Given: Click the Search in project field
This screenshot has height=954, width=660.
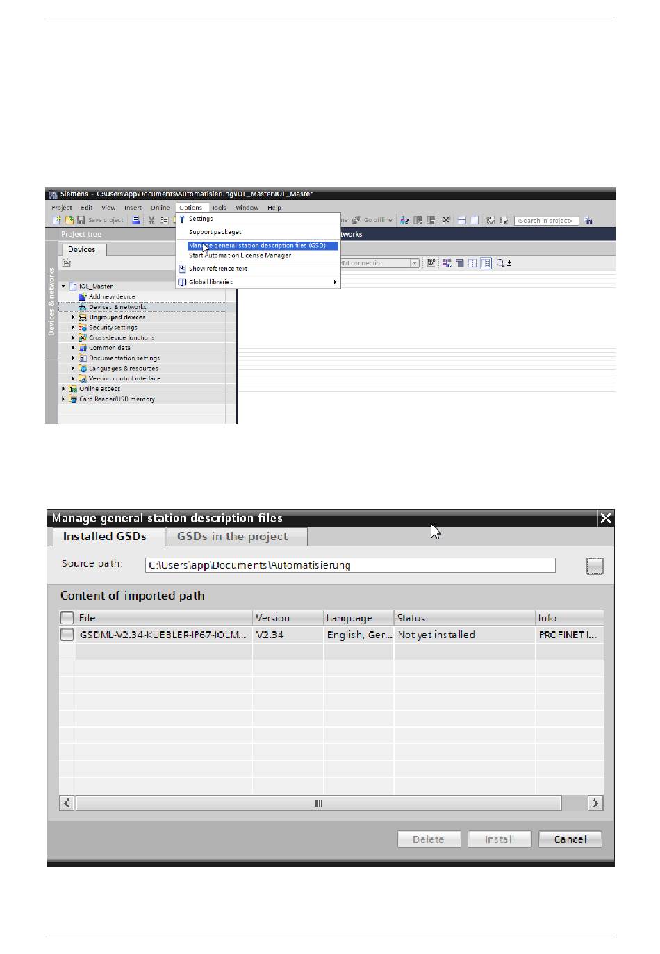Looking at the screenshot, I should [x=547, y=221].
